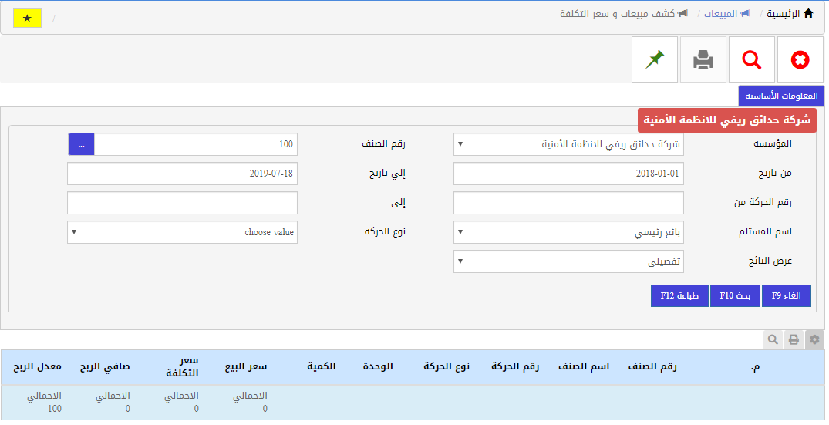This screenshot has height=425, width=829.
Task: Click the green pushpin toolbar icon
Action: tap(654, 59)
